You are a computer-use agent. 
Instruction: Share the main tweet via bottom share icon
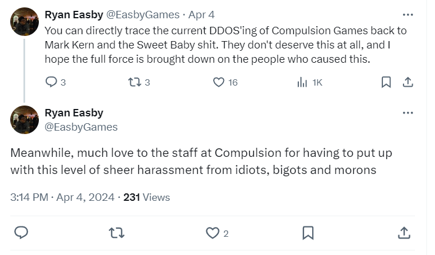(x=403, y=233)
